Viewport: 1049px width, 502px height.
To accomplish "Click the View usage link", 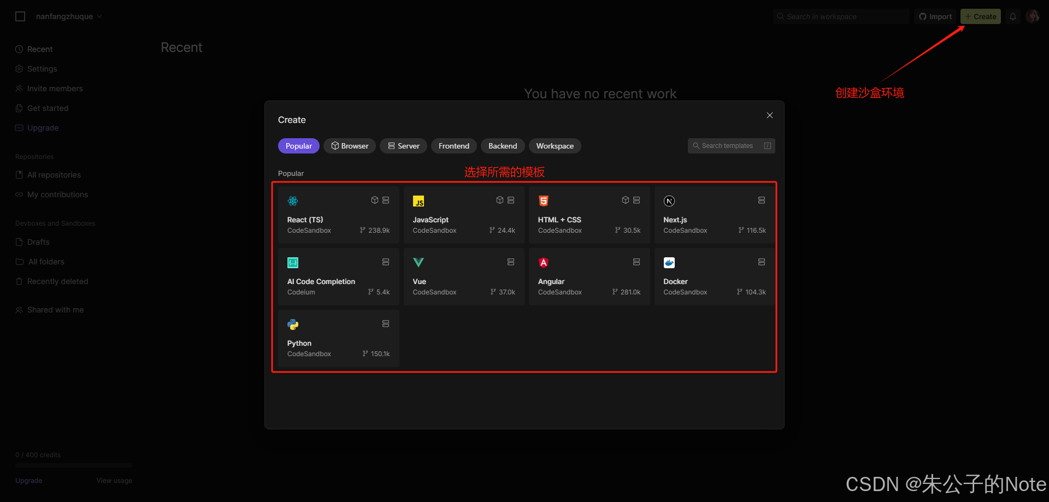I will pos(114,481).
